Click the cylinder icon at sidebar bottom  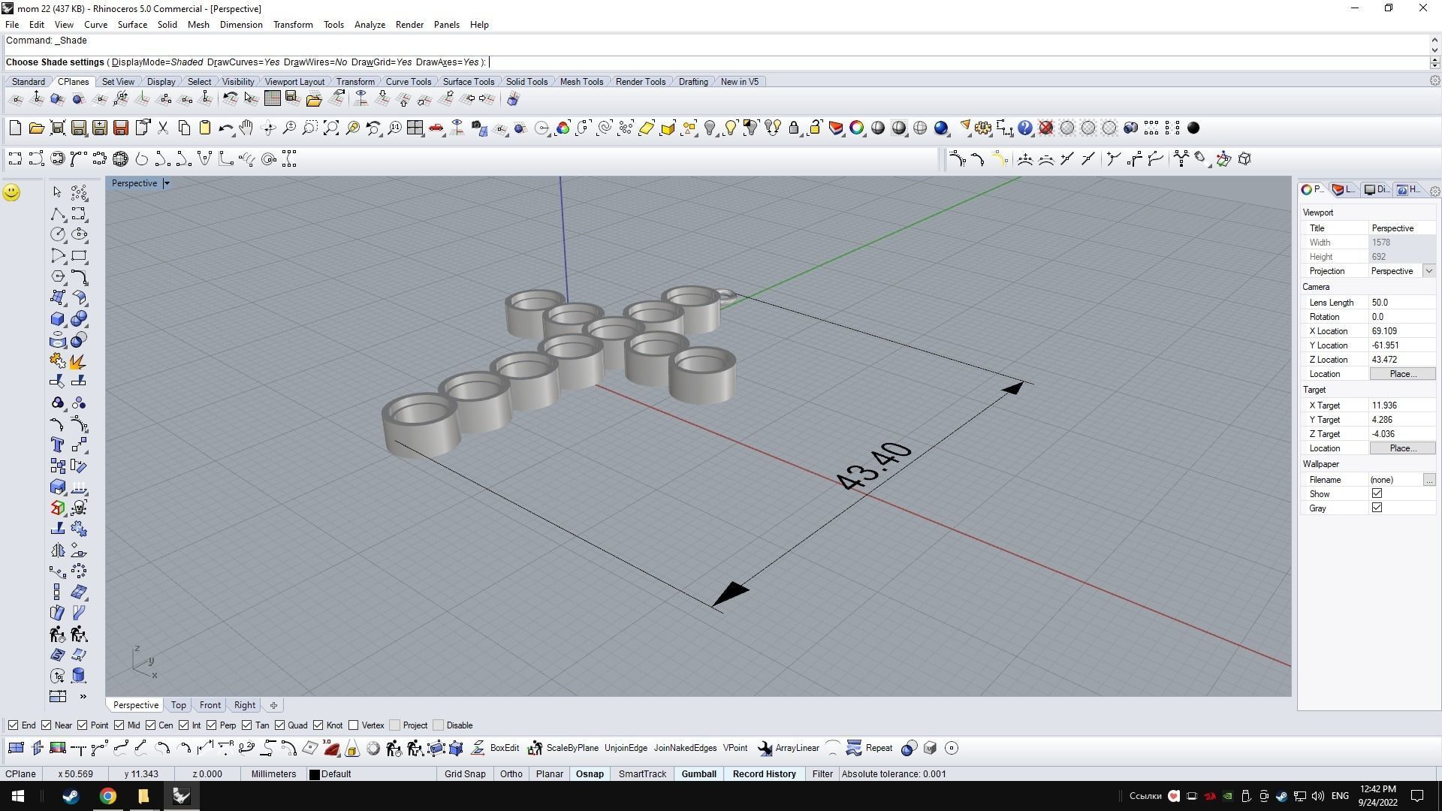[79, 676]
